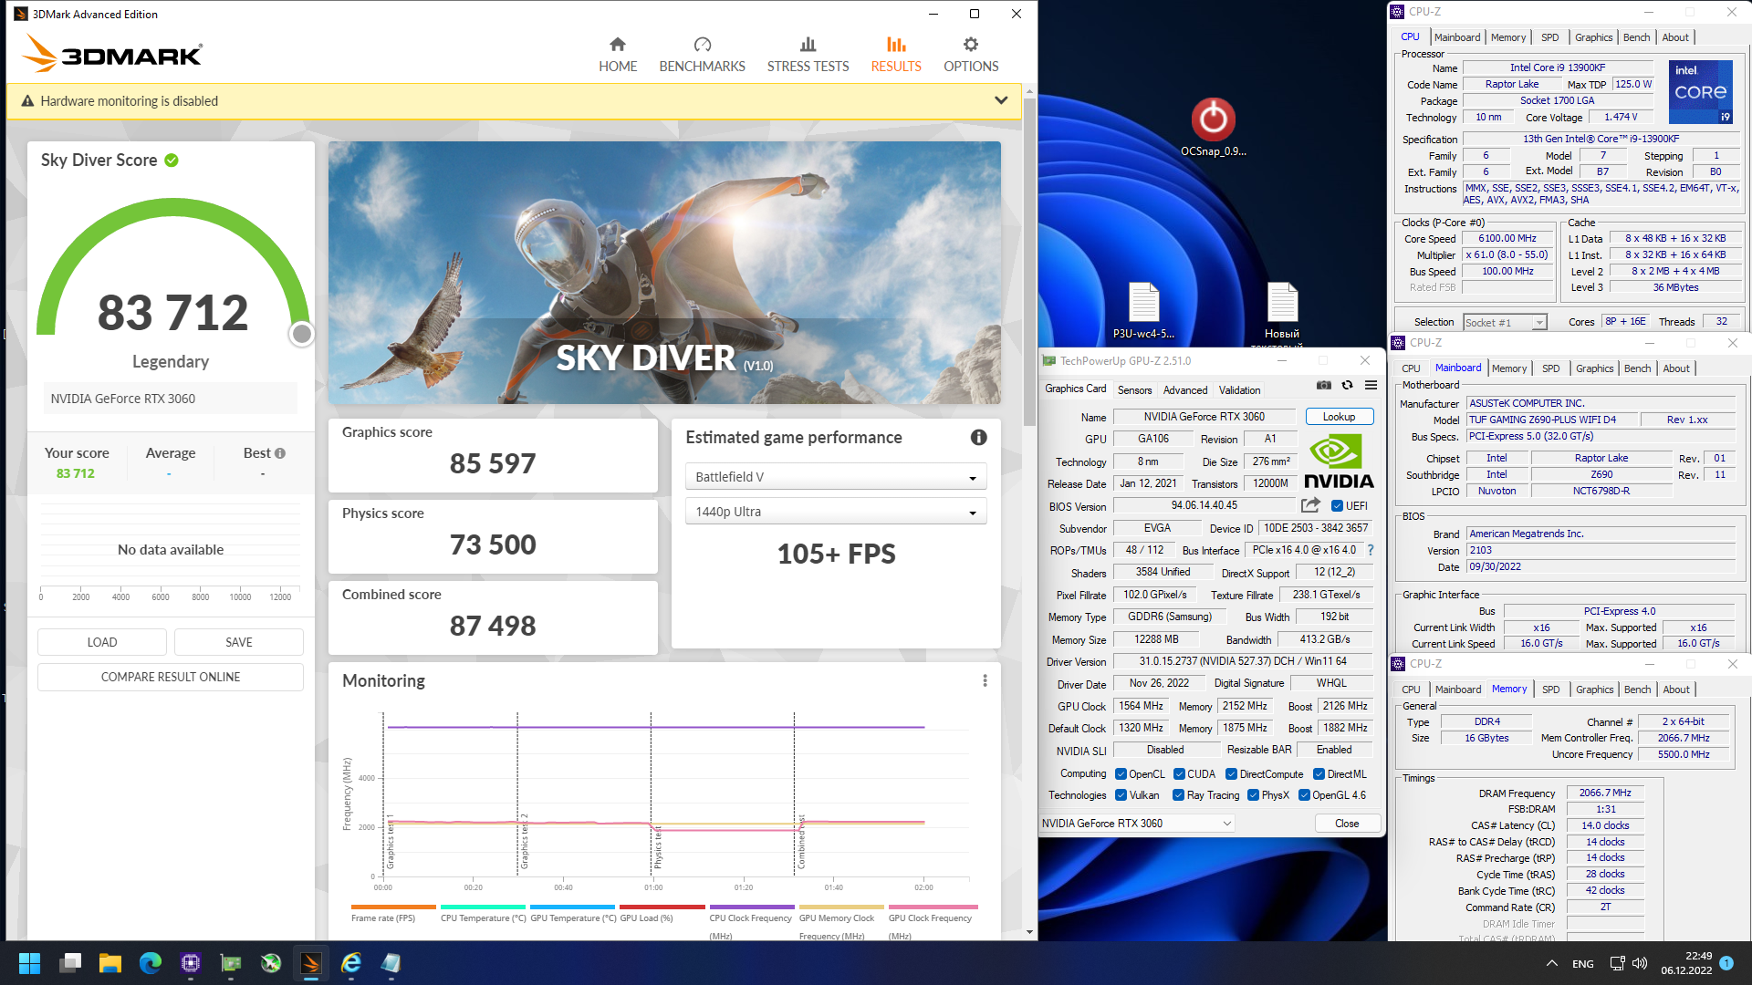Click the Sky Diver benchmark thumbnail image

(x=664, y=272)
